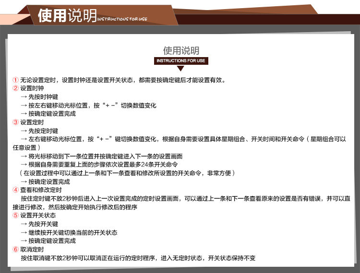Screen dimensions: 360x273
Task: Click the circled number 5 beside 设置开关状态
Action: [15, 215]
